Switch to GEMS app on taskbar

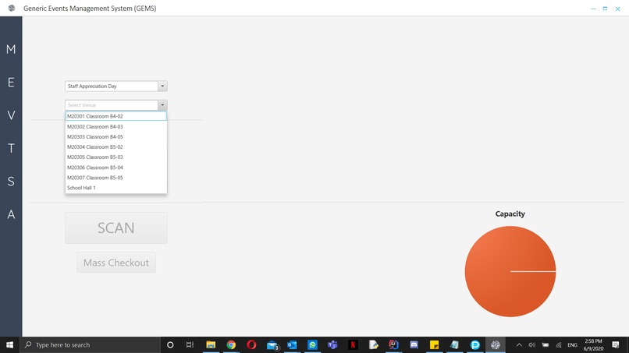496,344
